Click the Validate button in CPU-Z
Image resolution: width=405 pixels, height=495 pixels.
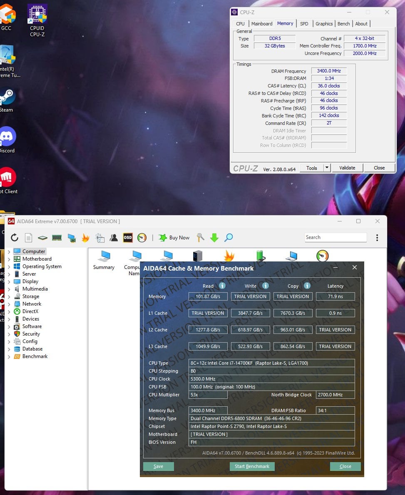[347, 168]
